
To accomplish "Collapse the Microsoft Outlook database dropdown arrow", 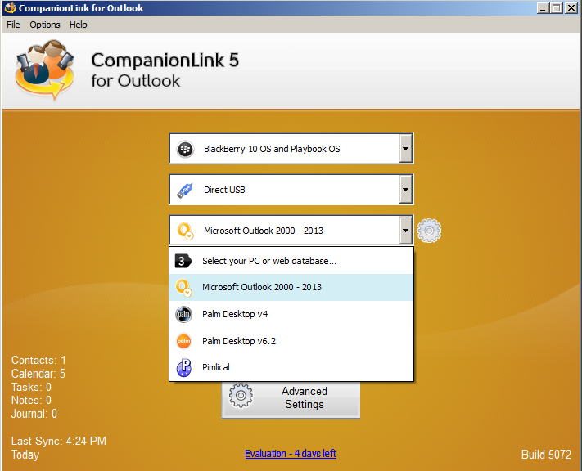I will (x=405, y=231).
